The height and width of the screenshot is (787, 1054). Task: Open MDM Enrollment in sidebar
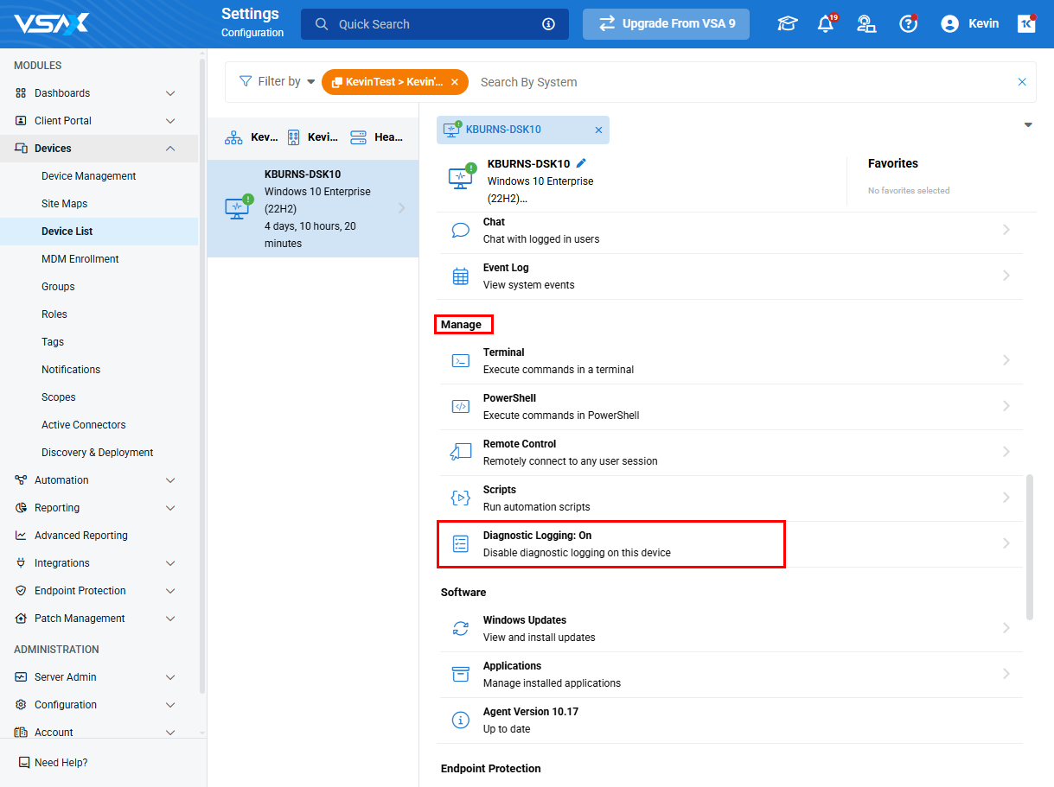(x=80, y=259)
